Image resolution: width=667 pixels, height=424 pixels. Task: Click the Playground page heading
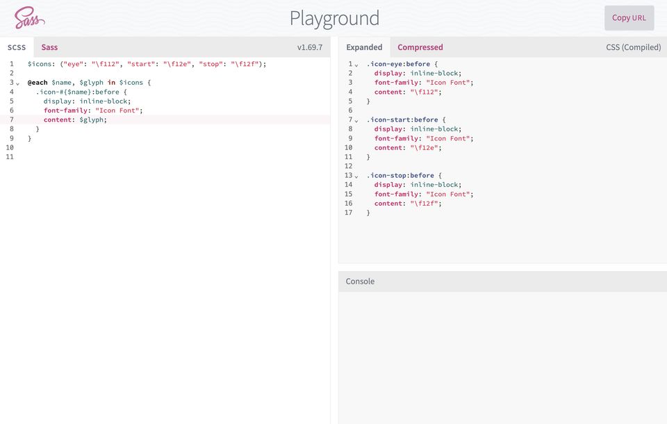pyautogui.click(x=334, y=18)
